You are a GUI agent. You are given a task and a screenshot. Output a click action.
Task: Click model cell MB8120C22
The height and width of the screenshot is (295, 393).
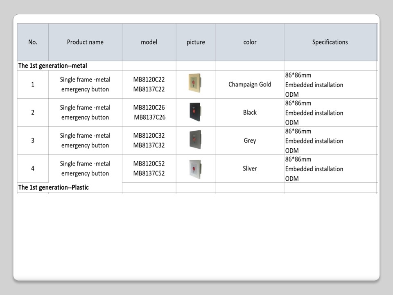pos(149,79)
